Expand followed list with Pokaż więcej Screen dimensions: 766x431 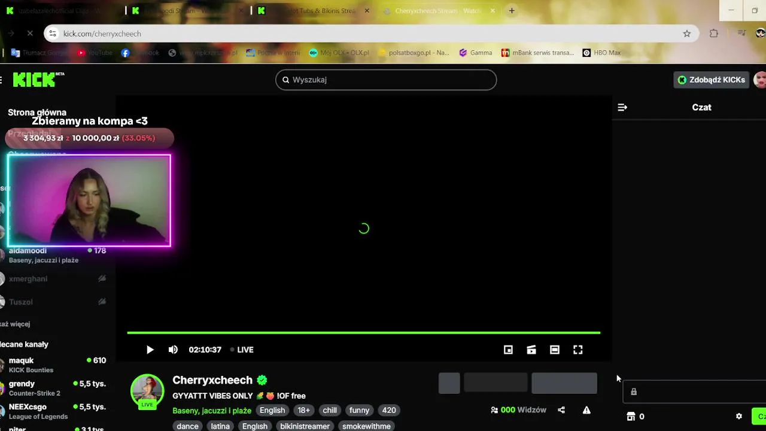coord(15,324)
